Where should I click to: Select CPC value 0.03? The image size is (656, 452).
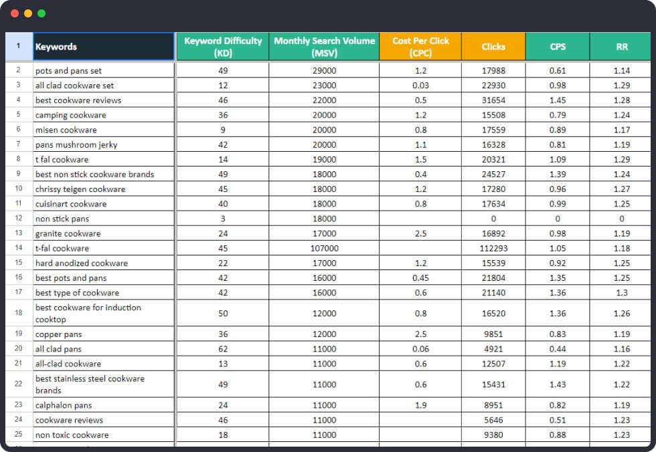coord(420,85)
